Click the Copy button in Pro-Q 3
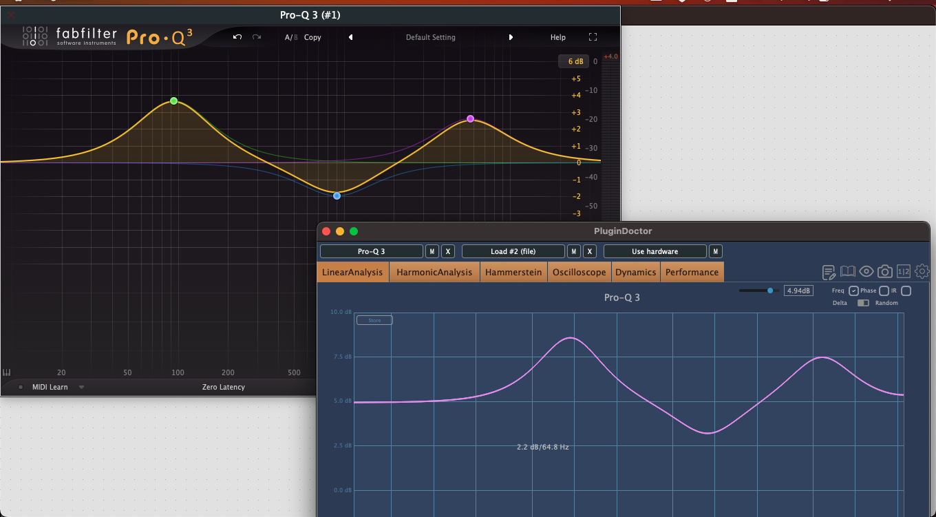 (312, 37)
